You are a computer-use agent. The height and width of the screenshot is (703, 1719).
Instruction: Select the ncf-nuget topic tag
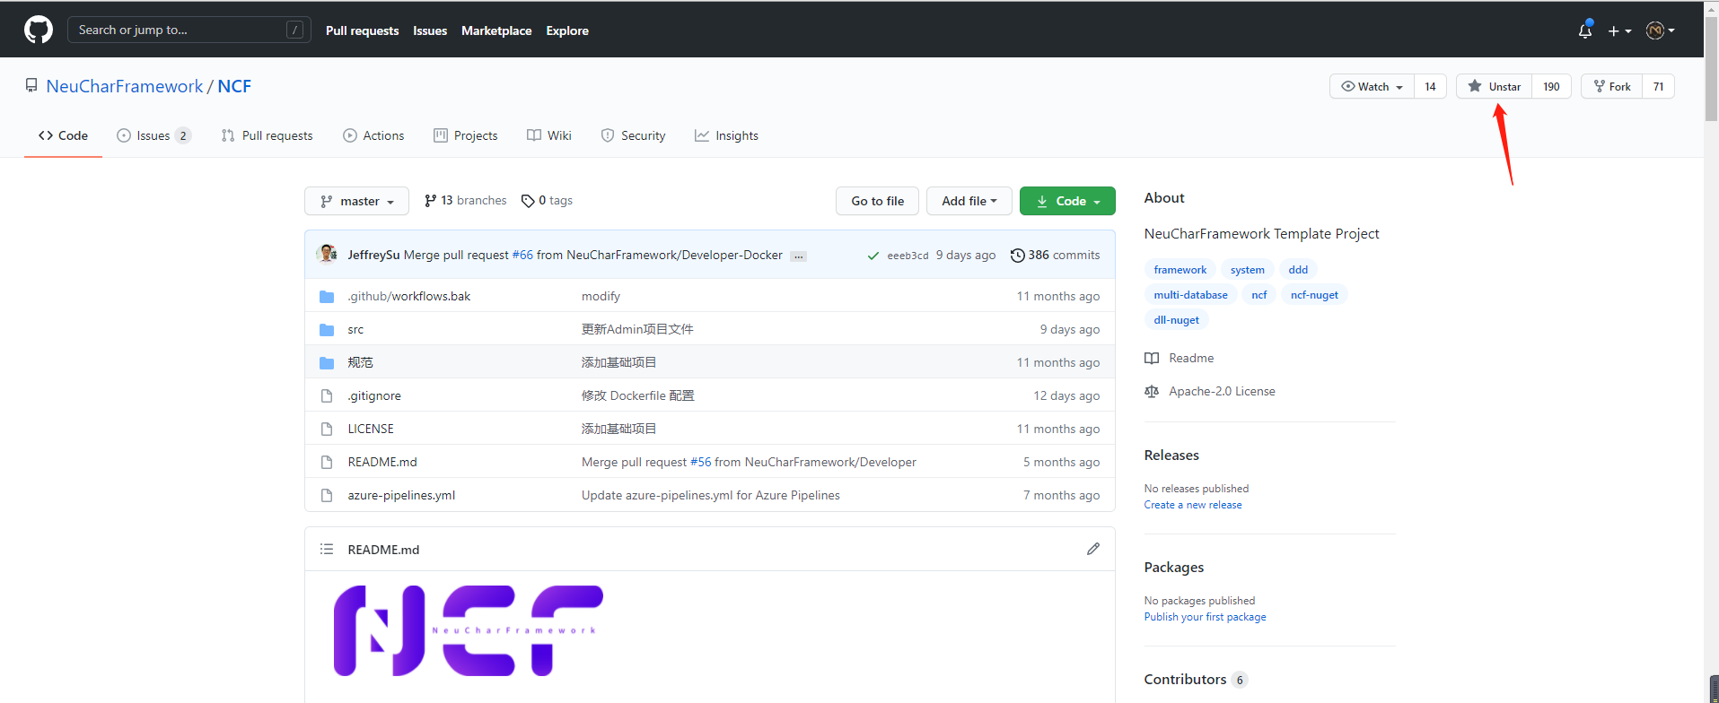pos(1314,294)
